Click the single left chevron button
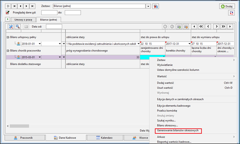240x144 pixels. [x=208, y=27]
